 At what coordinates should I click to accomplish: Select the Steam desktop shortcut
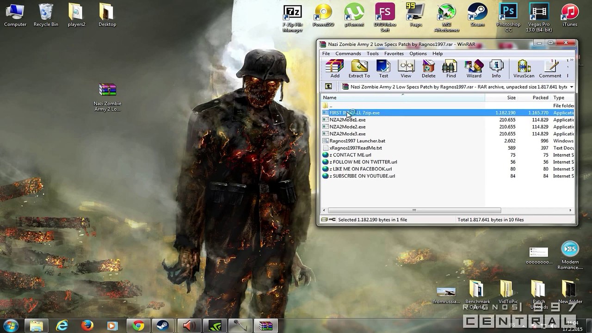pyautogui.click(x=477, y=15)
